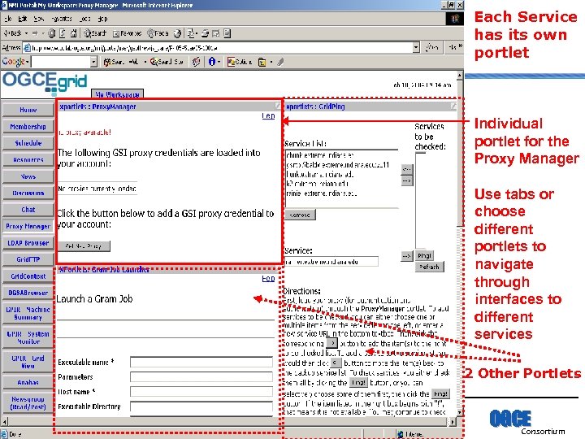Open GPIR System Monitor in navigation
This screenshot has height=439, width=585.
pyautogui.click(x=28, y=337)
